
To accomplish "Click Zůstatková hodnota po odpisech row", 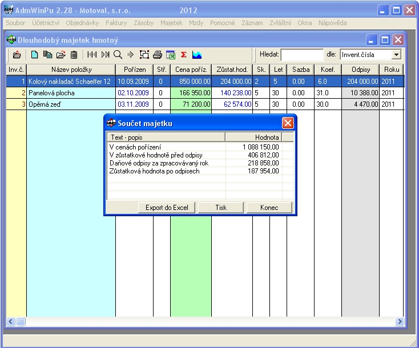I will pos(200,171).
